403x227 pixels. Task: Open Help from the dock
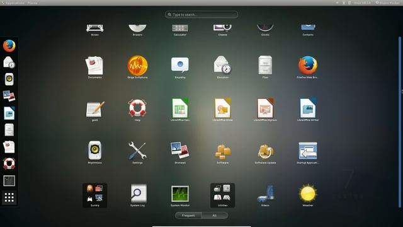click(x=9, y=164)
